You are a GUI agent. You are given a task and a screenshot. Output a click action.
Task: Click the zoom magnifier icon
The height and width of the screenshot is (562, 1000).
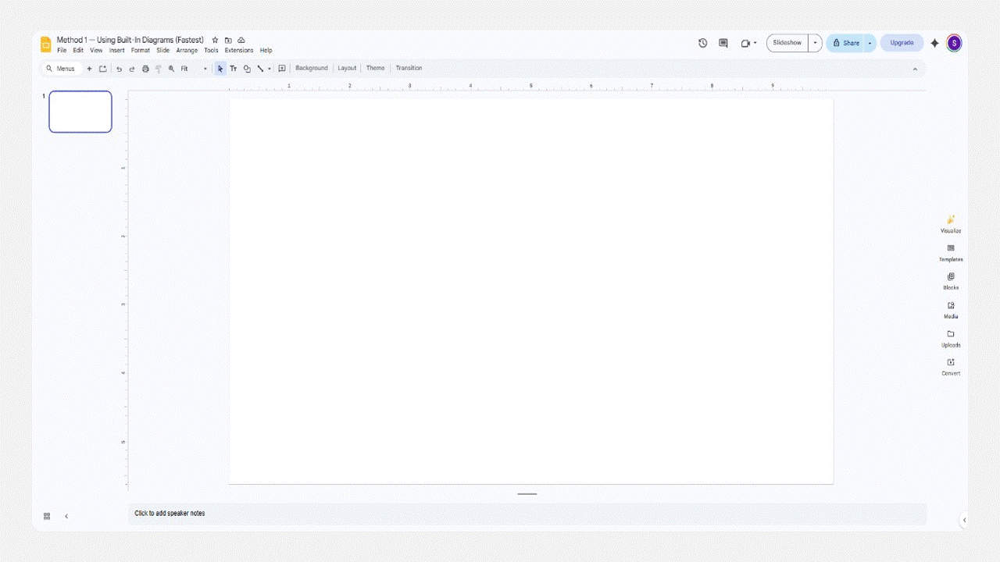[x=172, y=69]
